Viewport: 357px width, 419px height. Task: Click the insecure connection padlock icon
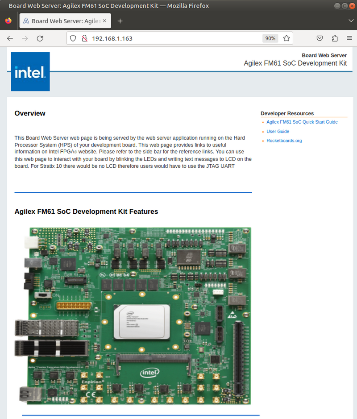pyautogui.click(x=83, y=38)
